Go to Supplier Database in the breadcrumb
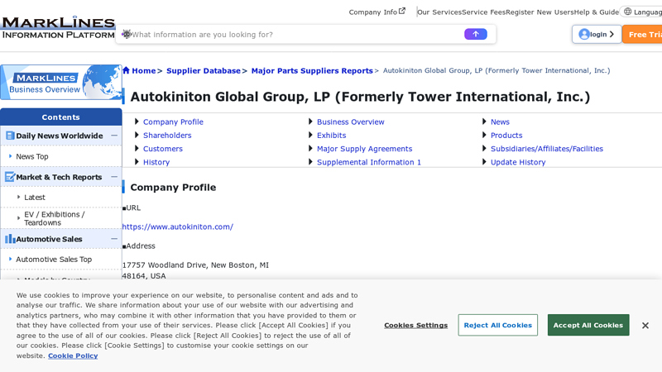This screenshot has height=372, width=662. click(203, 71)
